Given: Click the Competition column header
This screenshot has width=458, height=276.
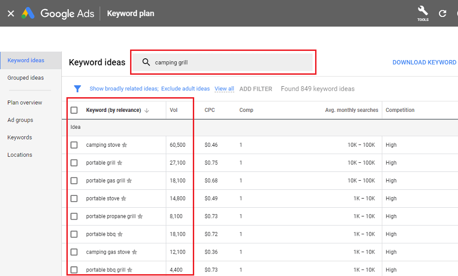Looking at the screenshot, I should 400,110.
